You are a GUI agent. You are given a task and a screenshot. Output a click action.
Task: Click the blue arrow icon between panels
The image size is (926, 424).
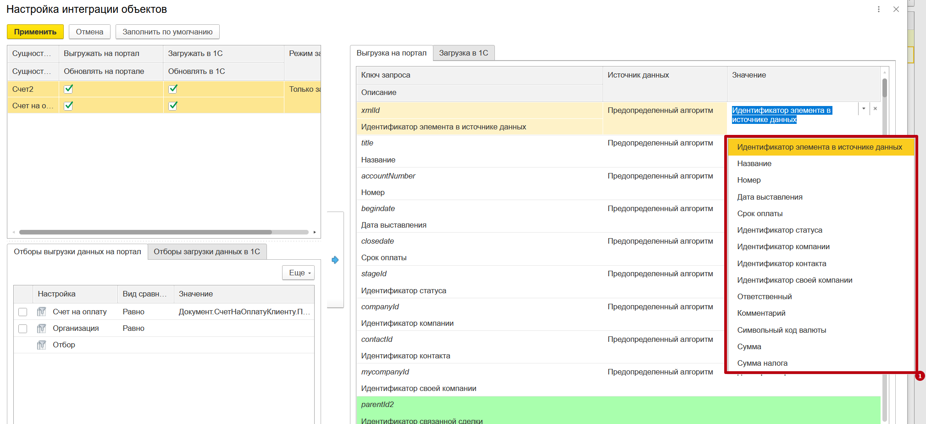point(335,260)
